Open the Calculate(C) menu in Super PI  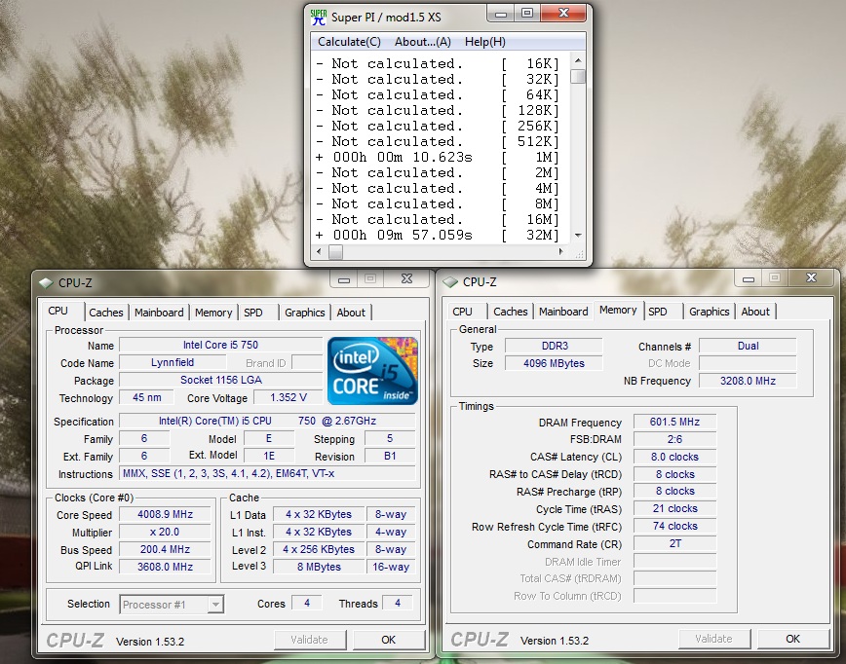349,42
